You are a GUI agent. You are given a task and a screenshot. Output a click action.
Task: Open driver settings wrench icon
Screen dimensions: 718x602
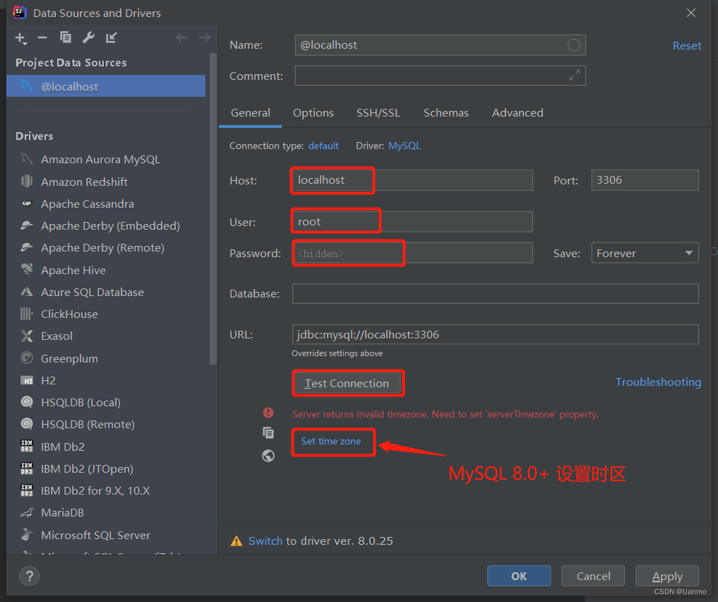88,37
